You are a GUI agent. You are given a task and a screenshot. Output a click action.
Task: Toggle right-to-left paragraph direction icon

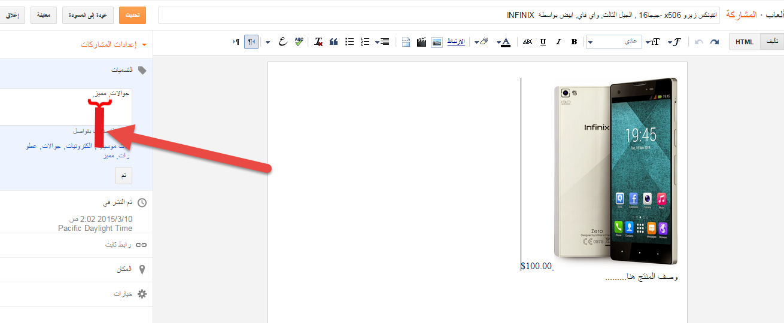(251, 42)
